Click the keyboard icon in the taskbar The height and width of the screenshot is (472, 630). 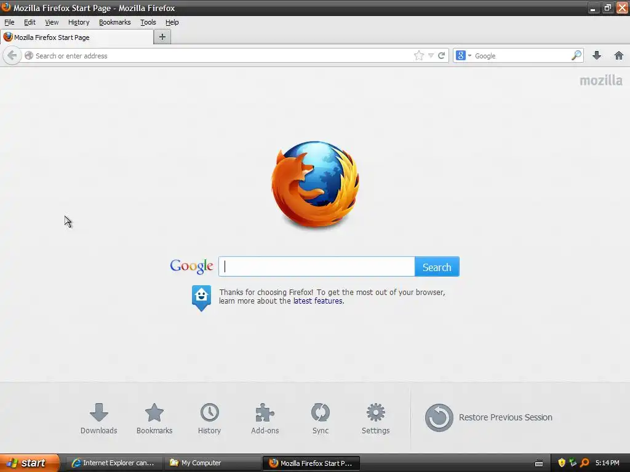pos(539,463)
